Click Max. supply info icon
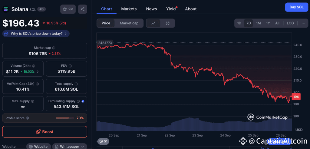The image size is (310, 149). (33, 101)
